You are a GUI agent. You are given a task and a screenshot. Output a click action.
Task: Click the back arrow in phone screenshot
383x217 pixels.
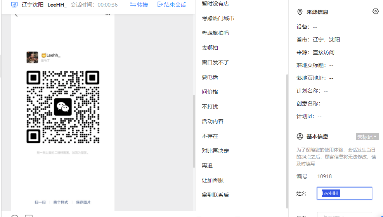[16, 15]
